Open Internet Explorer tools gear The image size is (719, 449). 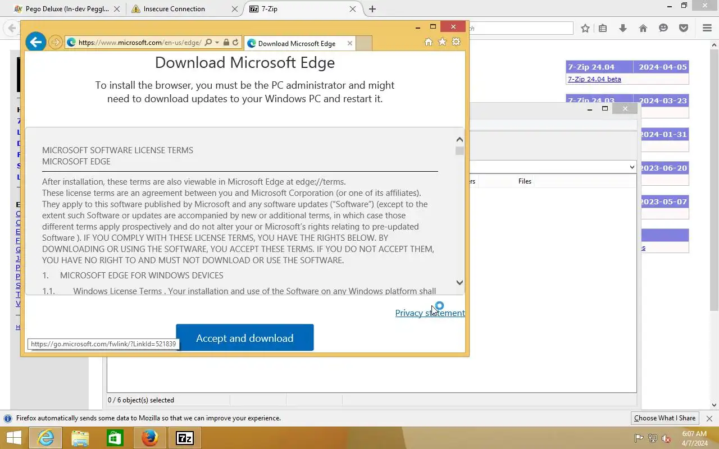(x=456, y=42)
